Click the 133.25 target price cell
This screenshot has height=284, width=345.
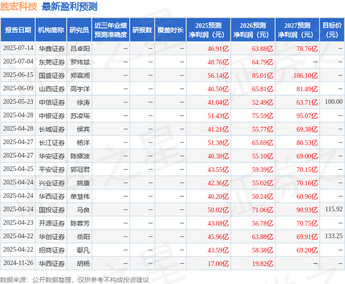(x=333, y=236)
